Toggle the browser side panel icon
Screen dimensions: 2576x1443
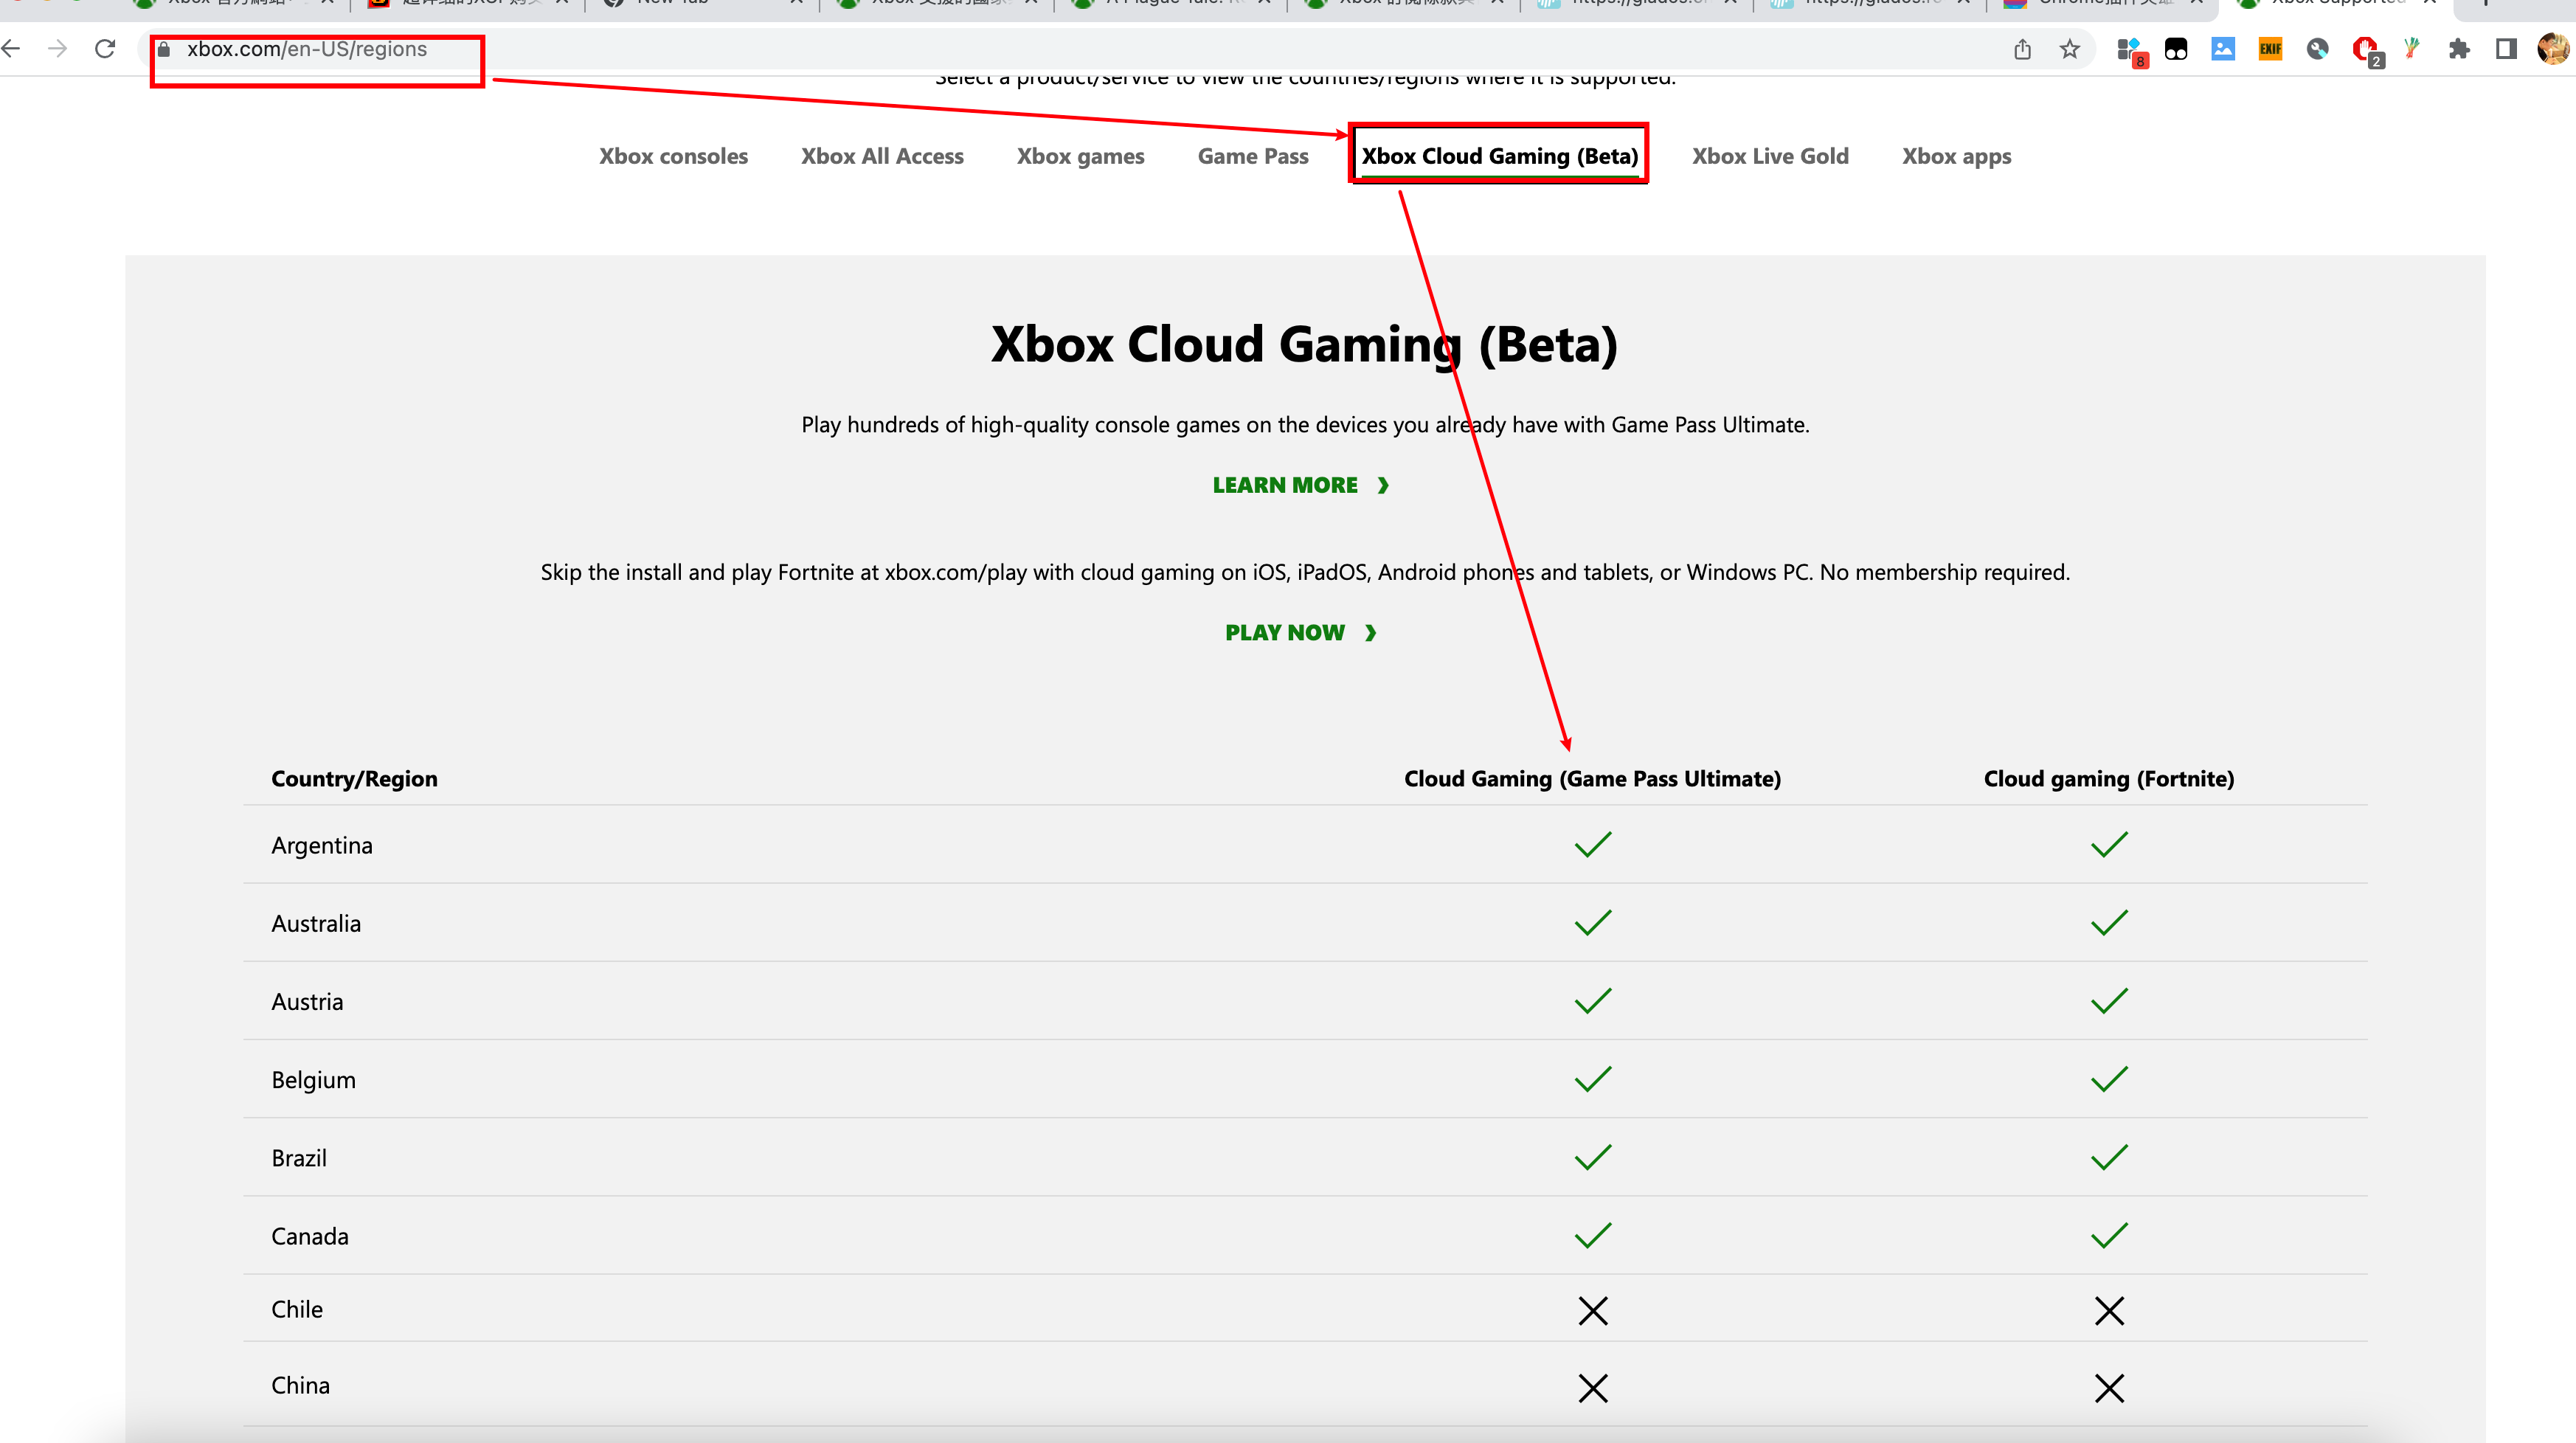(x=2506, y=49)
